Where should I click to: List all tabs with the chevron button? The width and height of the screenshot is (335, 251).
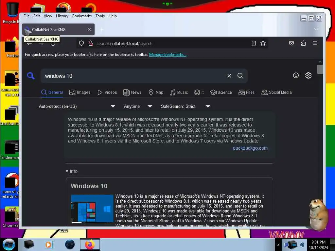pos(316,29)
